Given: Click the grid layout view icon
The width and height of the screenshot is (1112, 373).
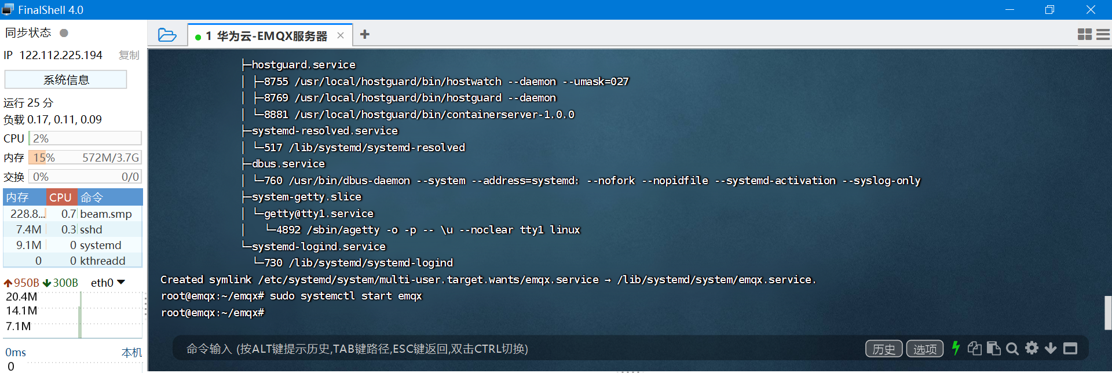Looking at the screenshot, I should click(1085, 34).
